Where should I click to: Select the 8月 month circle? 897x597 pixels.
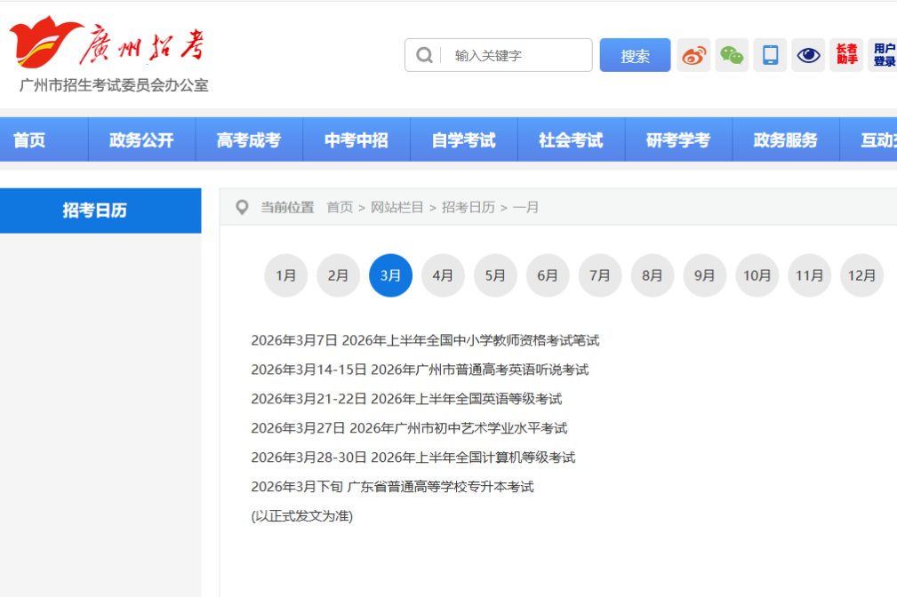point(653,275)
